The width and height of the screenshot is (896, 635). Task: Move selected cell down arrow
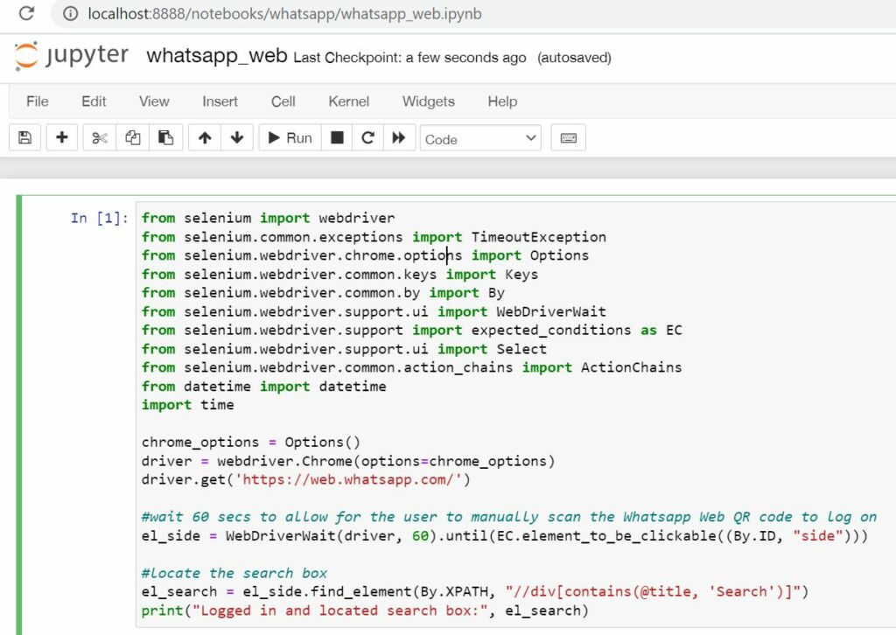coord(237,137)
